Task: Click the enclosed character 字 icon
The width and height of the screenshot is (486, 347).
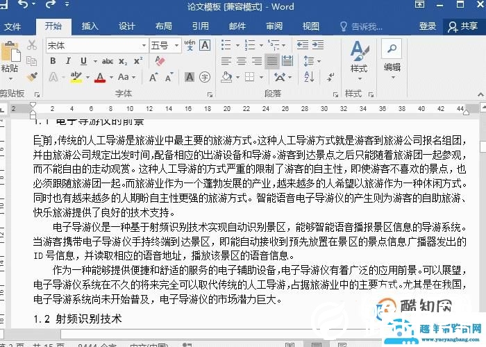Action: (205, 77)
